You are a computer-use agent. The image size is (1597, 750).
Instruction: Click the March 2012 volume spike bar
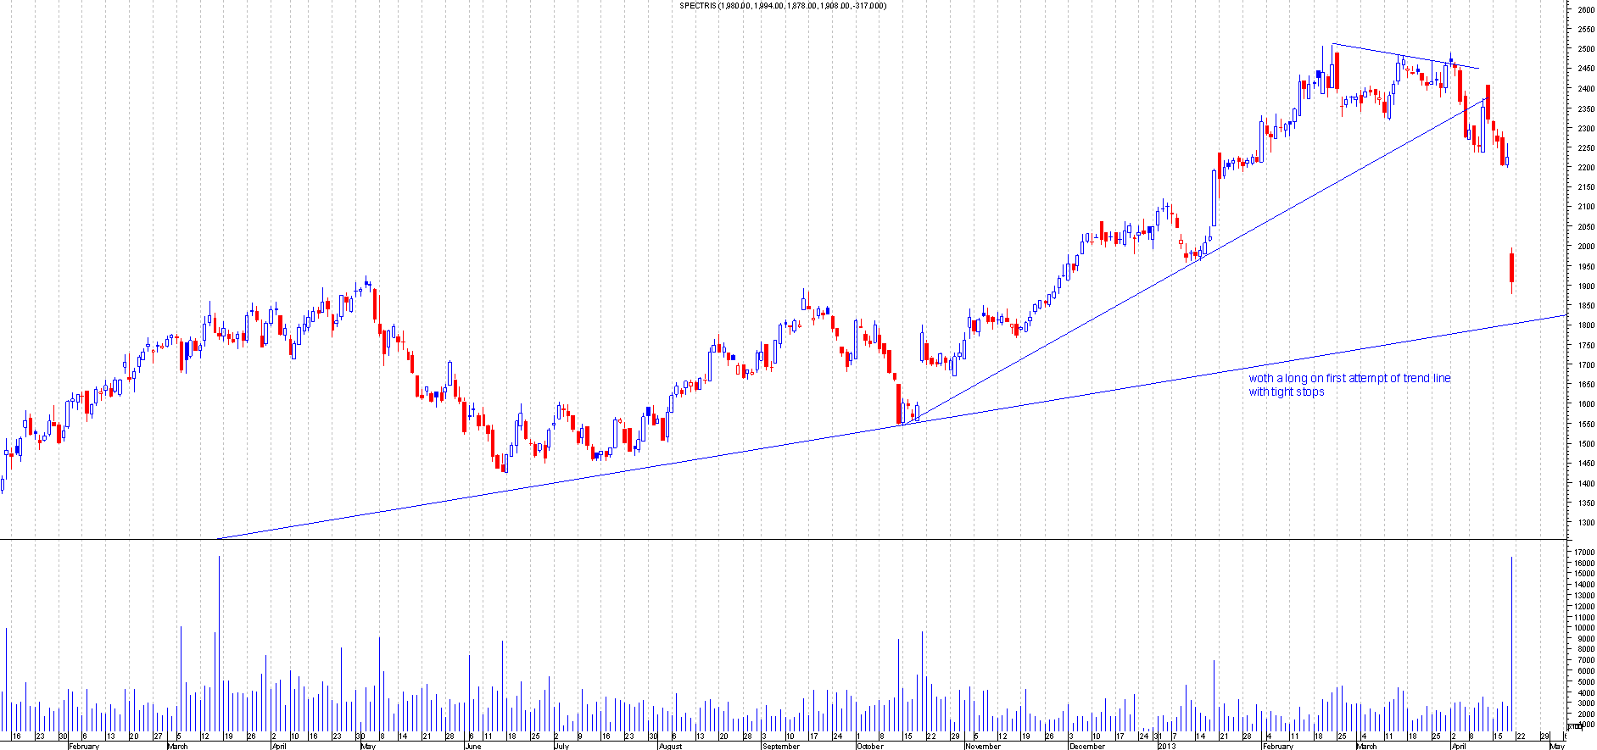pos(219,644)
